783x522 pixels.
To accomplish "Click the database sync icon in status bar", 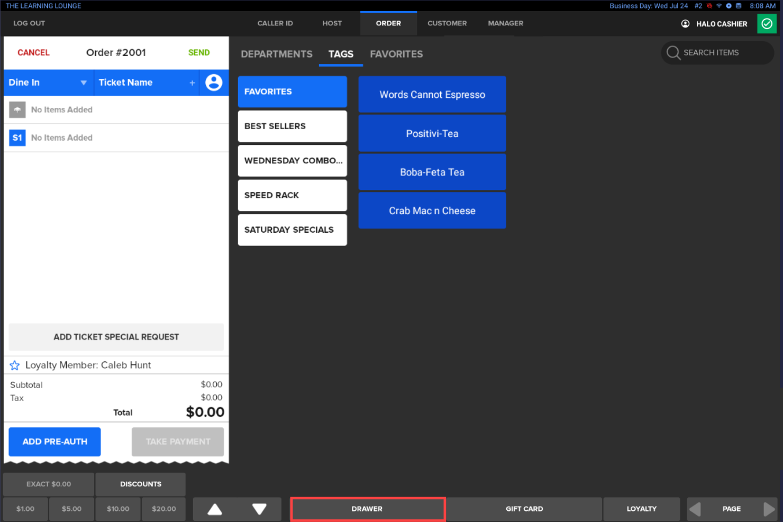I will click(x=739, y=6).
